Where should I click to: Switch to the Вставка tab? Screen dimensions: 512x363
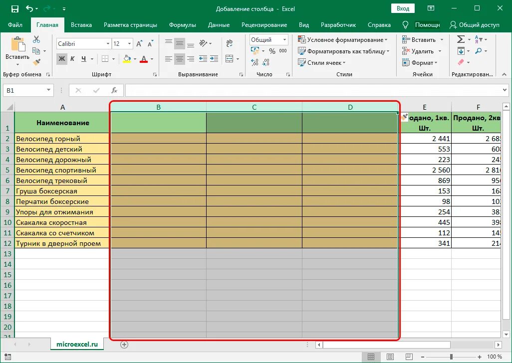click(x=81, y=25)
